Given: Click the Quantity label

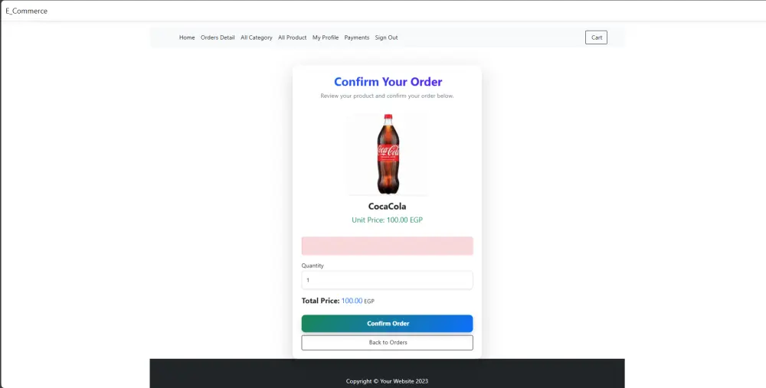Looking at the screenshot, I should coord(313,266).
